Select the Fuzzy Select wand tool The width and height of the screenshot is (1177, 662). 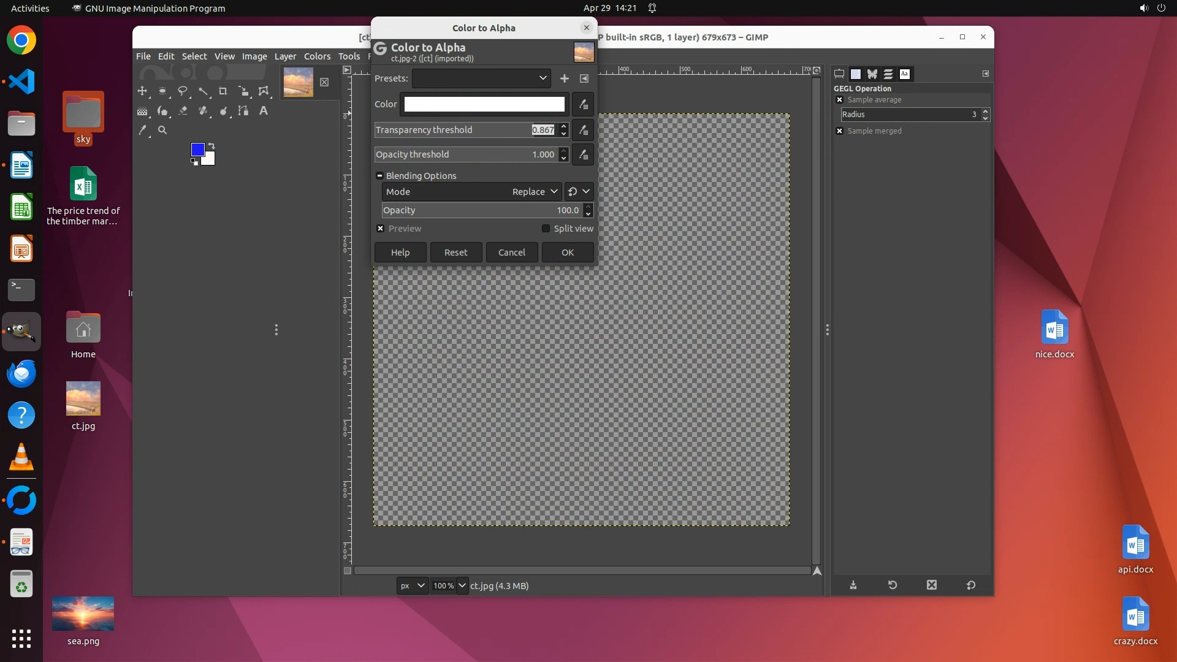point(203,91)
